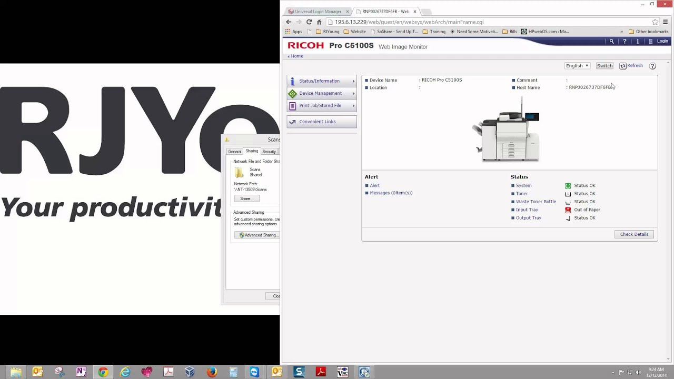Open the RJYoung bookmarks folder

tap(328, 32)
